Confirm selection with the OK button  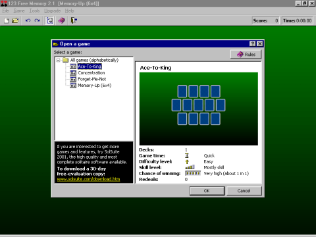[x=207, y=191]
